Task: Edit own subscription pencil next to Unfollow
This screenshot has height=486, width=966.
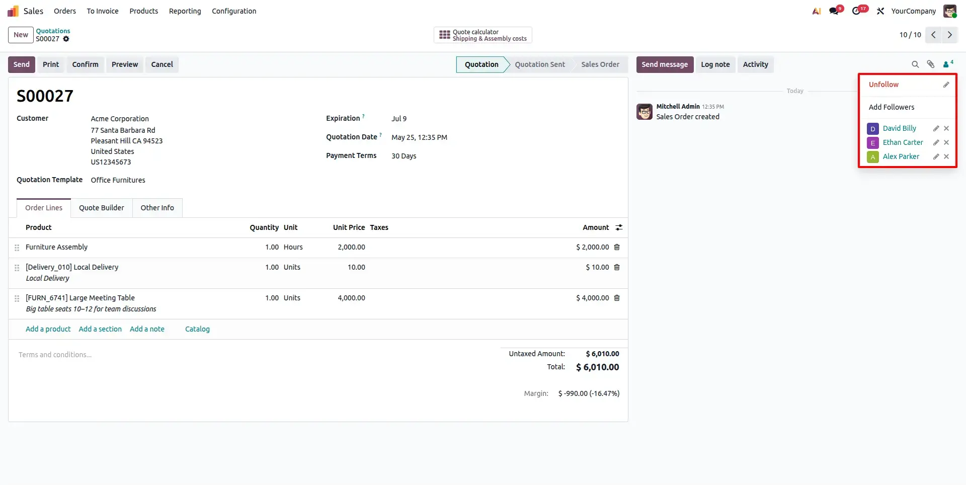Action: click(946, 85)
